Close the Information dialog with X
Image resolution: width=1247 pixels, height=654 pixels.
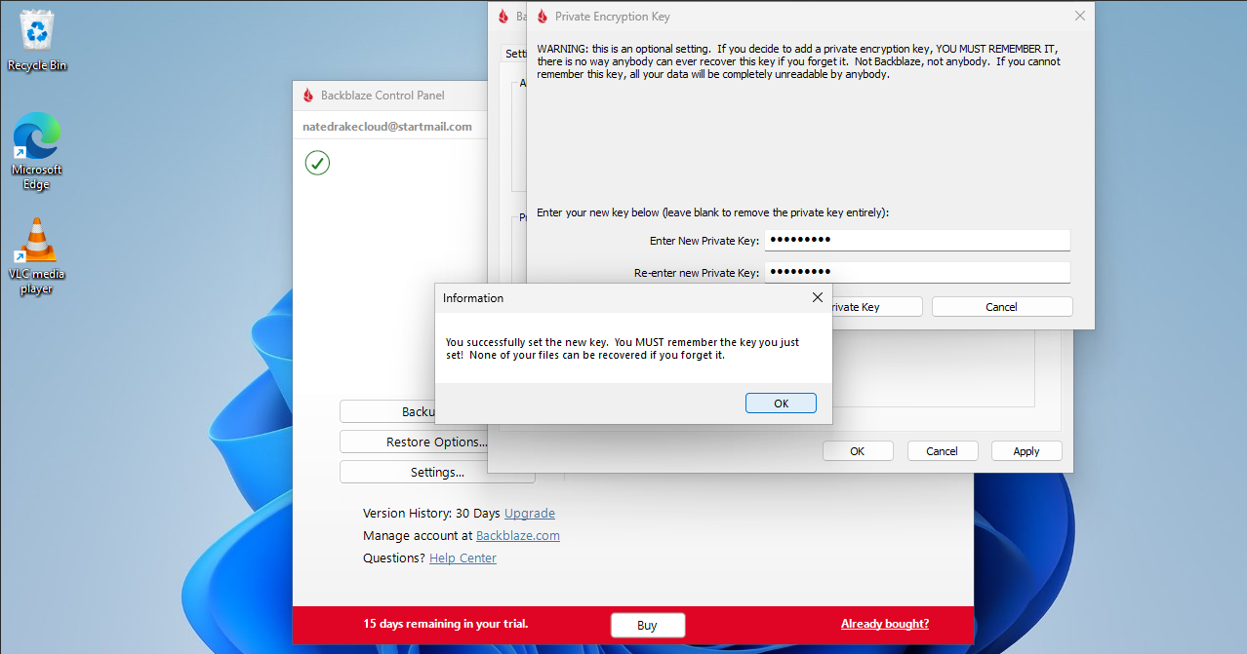[818, 297]
